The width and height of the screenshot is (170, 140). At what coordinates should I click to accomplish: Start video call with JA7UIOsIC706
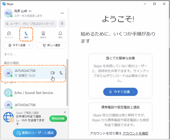[x=53, y=73]
